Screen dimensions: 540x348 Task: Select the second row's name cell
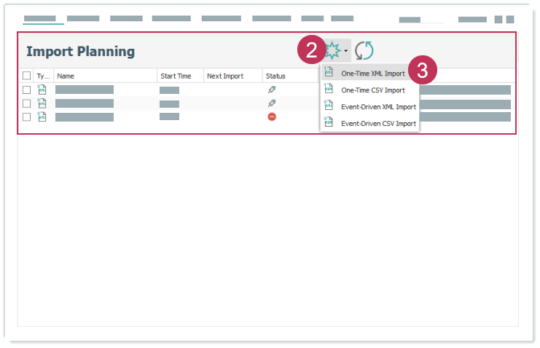click(x=85, y=103)
